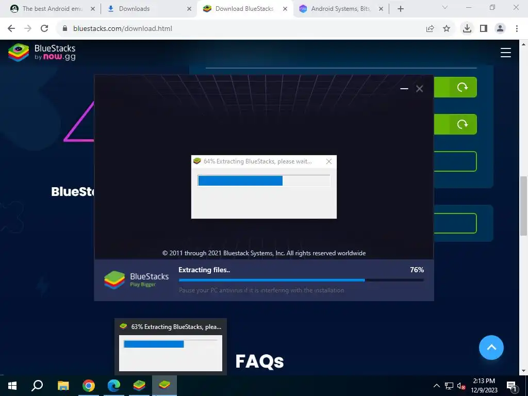Image resolution: width=528 pixels, height=396 pixels.
Task: Click the scrollbar down arrow
Action: click(x=524, y=371)
